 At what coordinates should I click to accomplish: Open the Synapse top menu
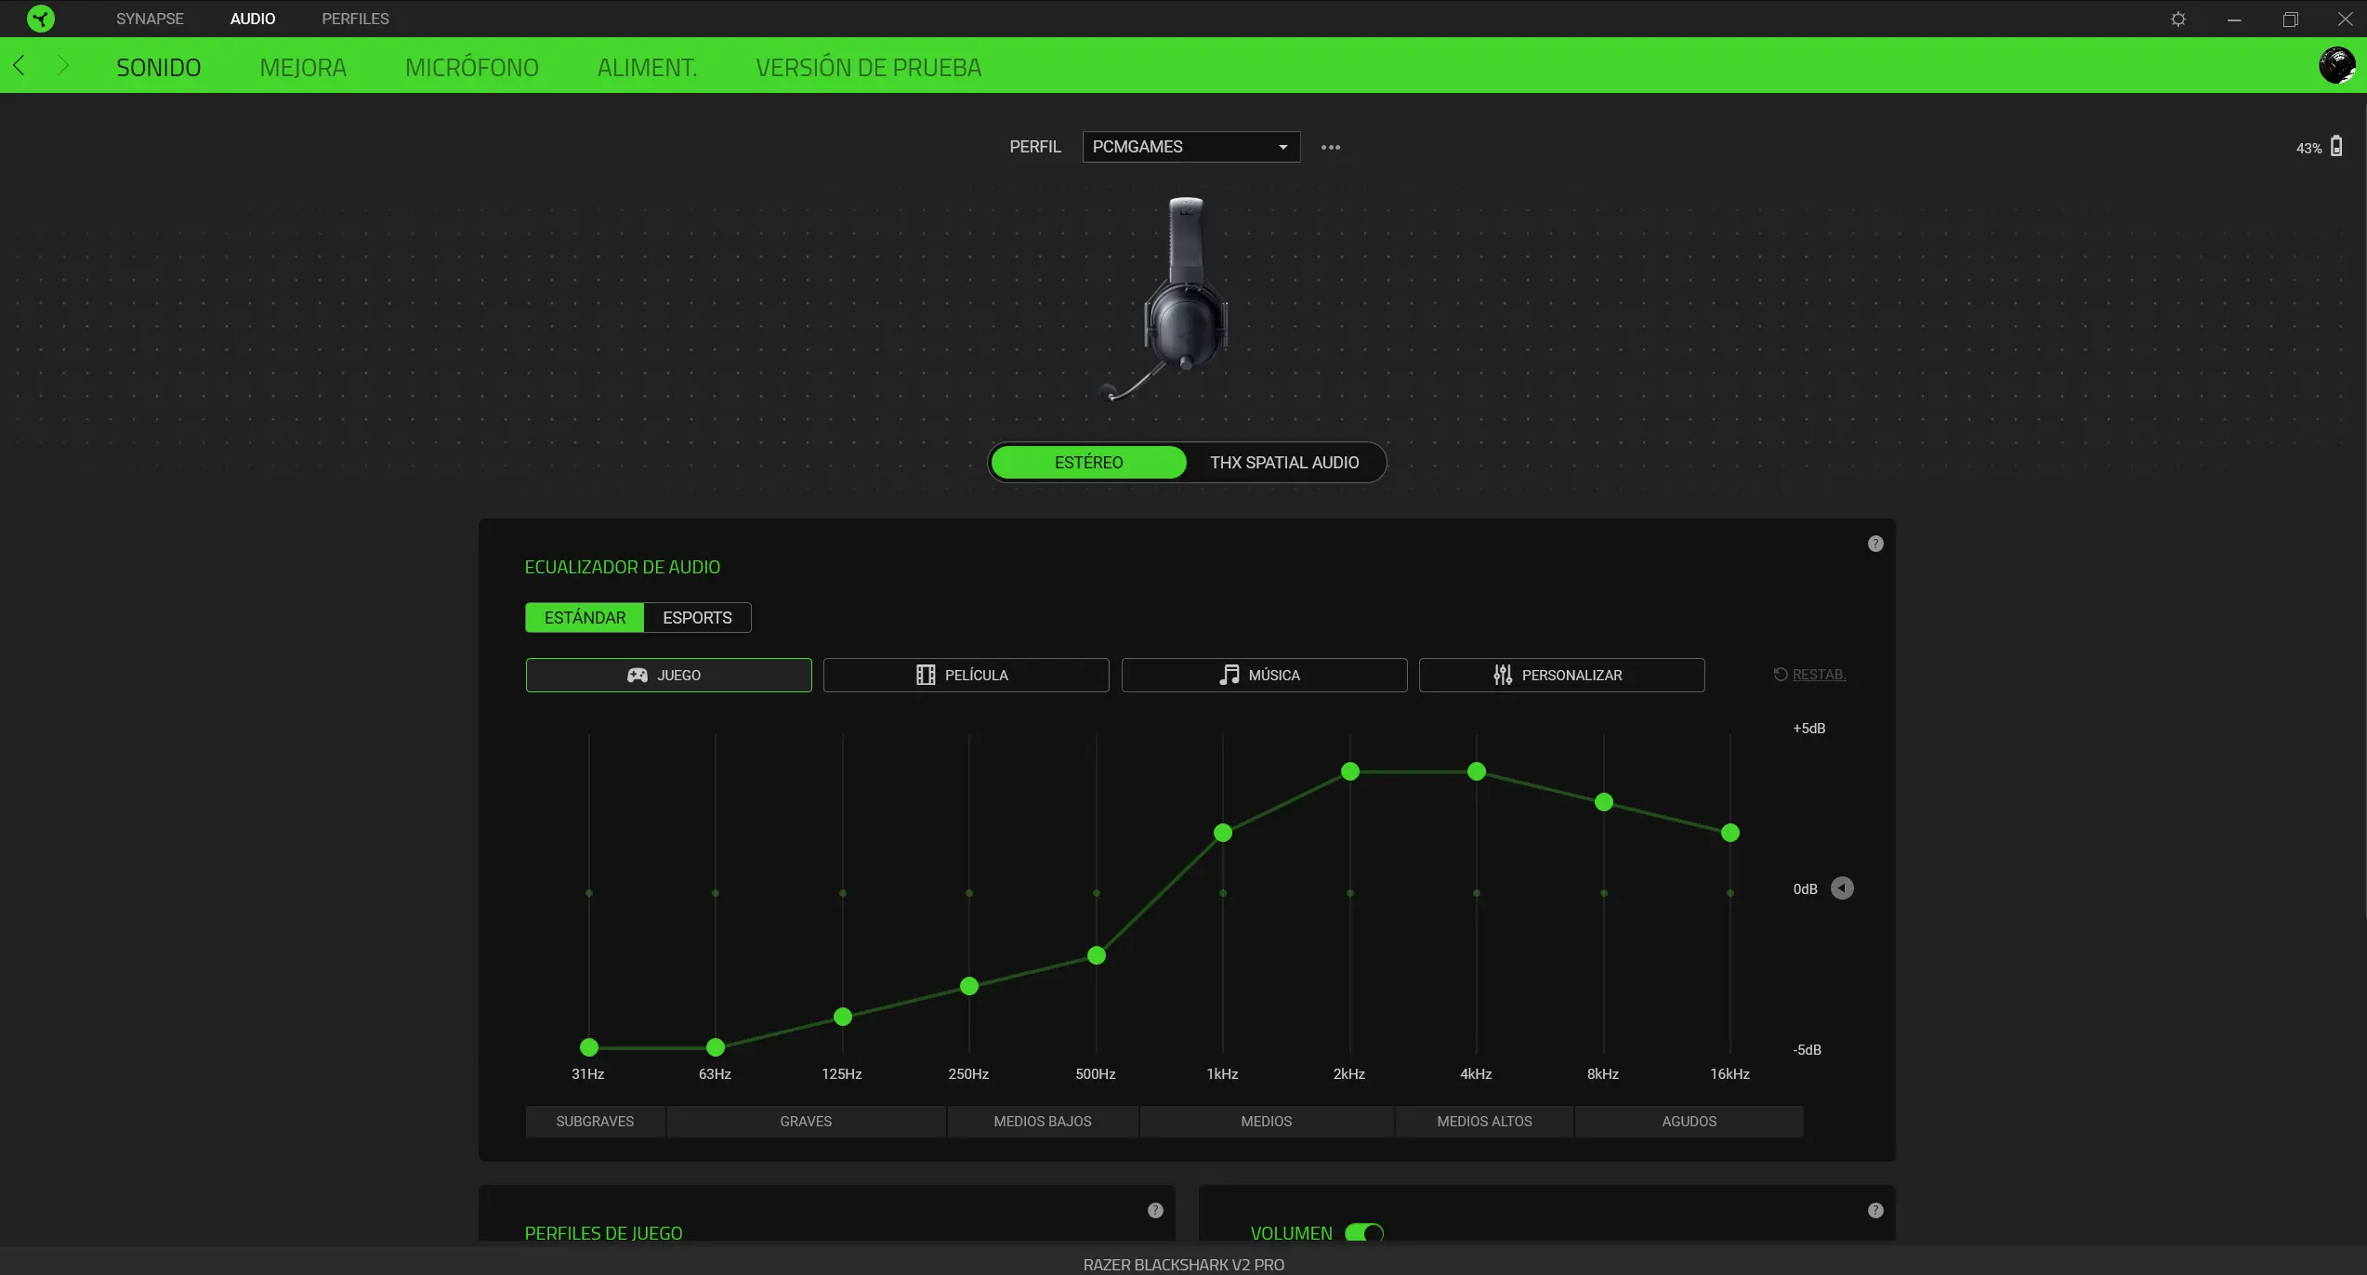[x=150, y=19]
